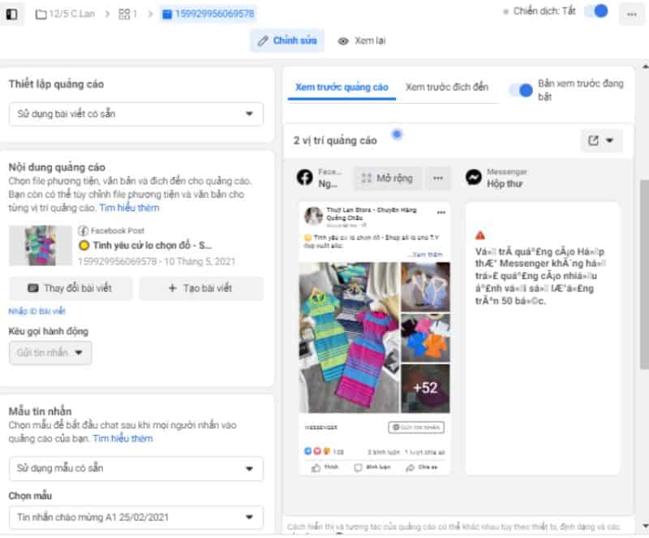Screen dimensions: 649x538
Task: Click the ellipsis icon next to Mở rộng
Action: click(x=437, y=179)
